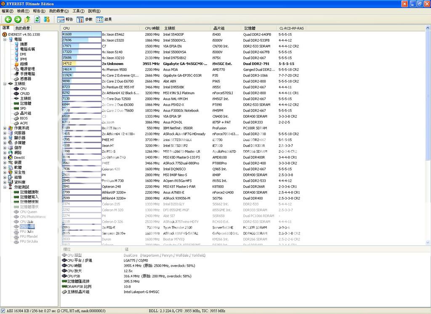Open the 說明(H) menu
Image resolution: width=431 pixels, height=314 pixels.
click(94, 11)
